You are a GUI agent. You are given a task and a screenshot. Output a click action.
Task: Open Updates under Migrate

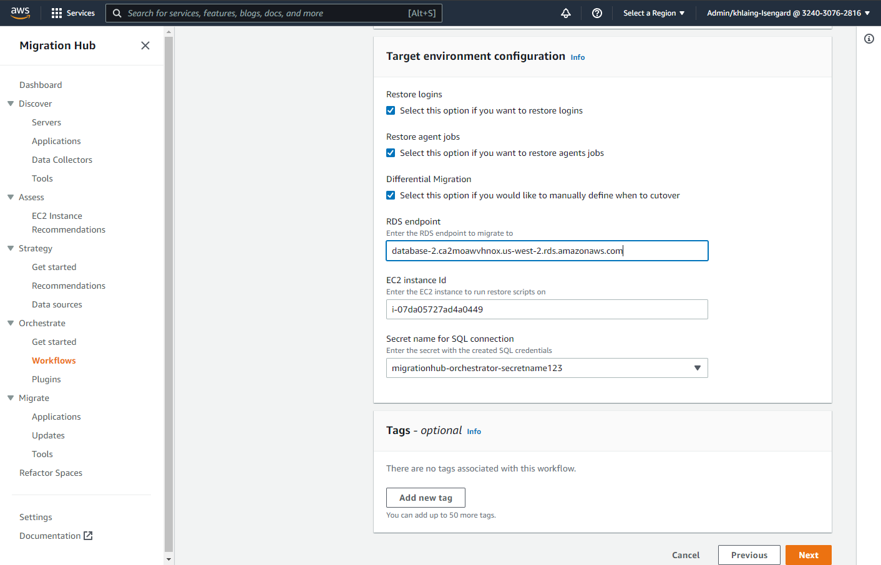48,435
